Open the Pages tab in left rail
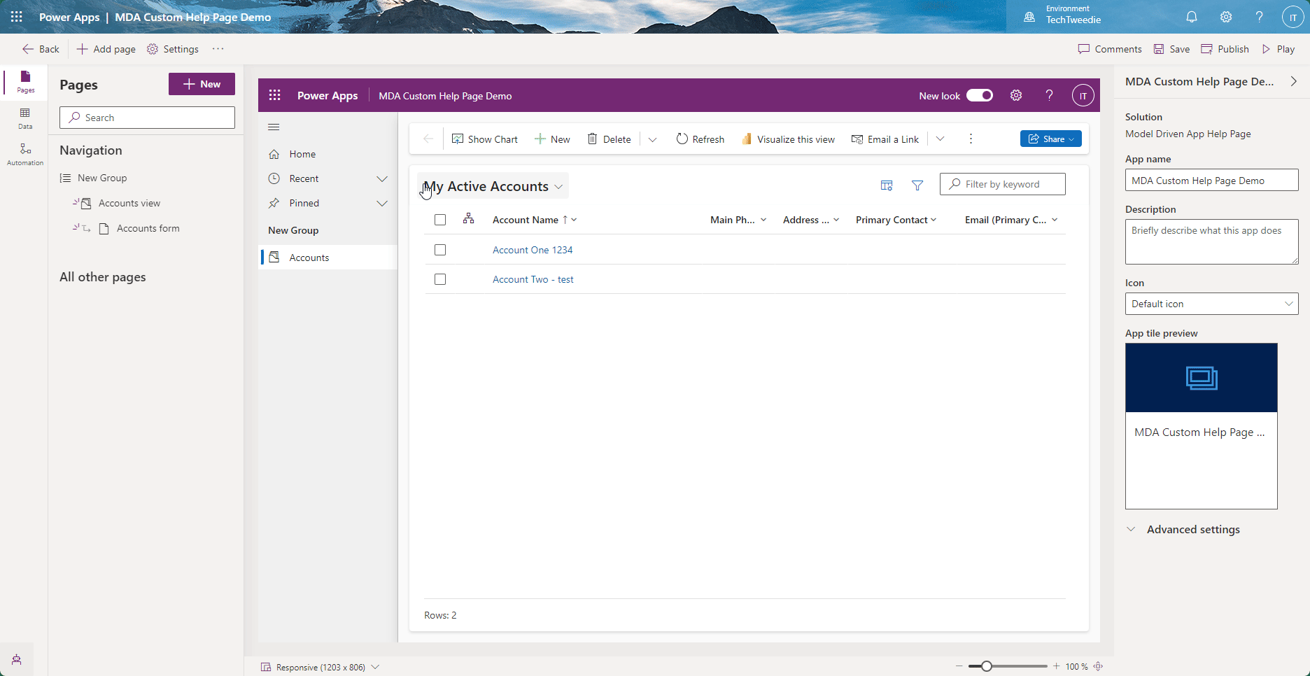The image size is (1310, 676). click(25, 81)
